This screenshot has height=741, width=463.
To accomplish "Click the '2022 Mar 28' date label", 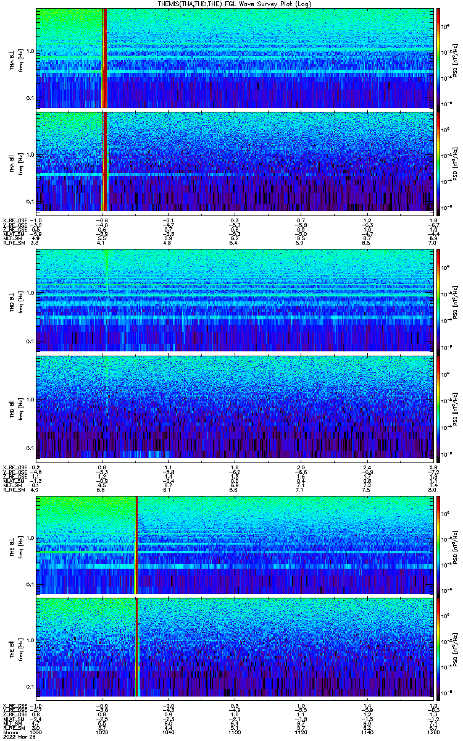I will (19, 737).
